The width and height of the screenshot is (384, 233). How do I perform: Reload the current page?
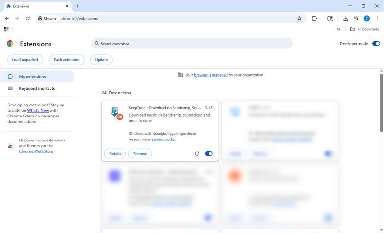[x=28, y=18]
